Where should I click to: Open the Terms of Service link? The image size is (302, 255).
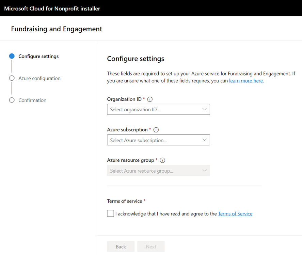(x=235, y=214)
